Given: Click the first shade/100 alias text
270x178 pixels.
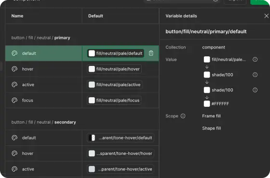Looking at the screenshot, I should pos(222,75).
